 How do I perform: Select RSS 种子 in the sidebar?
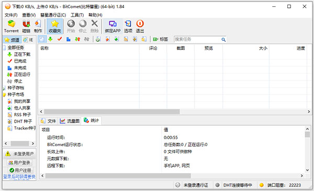pos(22,115)
